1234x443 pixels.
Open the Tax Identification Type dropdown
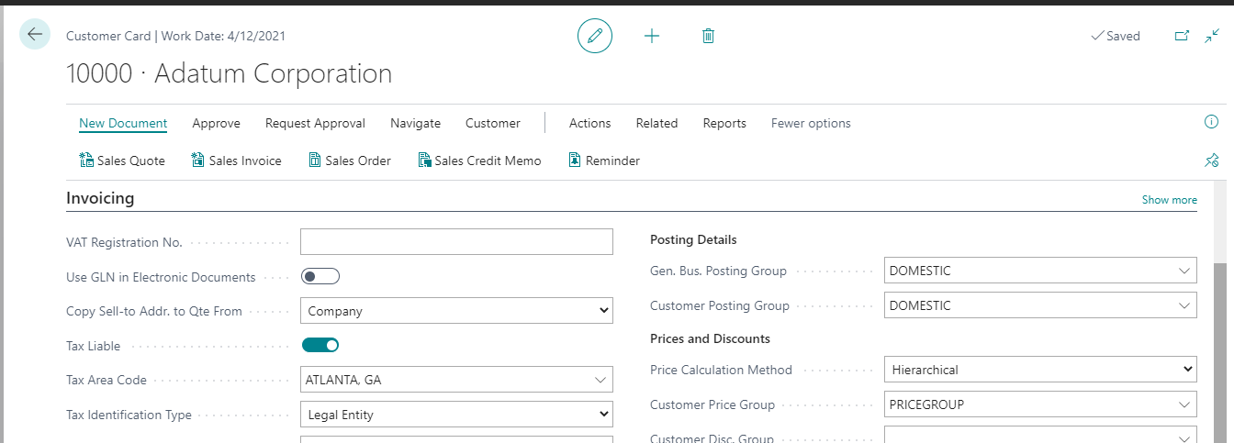coord(456,415)
